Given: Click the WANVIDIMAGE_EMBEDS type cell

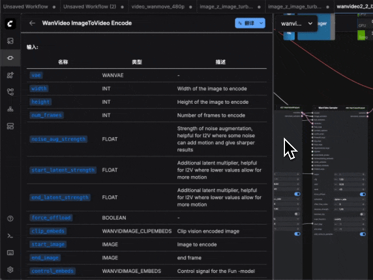Looking at the screenshot, I should click(x=132, y=271).
